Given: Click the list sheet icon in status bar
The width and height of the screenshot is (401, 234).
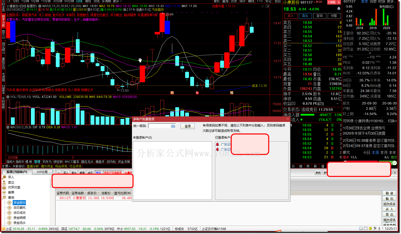Looking at the screenshot, I should (x=366, y=228).
